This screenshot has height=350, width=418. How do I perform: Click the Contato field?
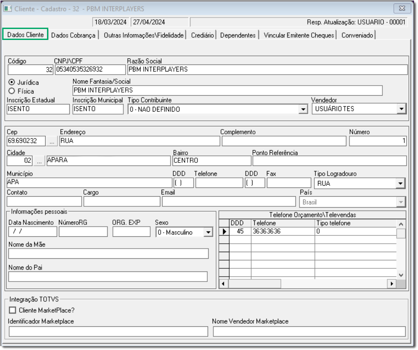pyautogui.click(x=44, y=202)
